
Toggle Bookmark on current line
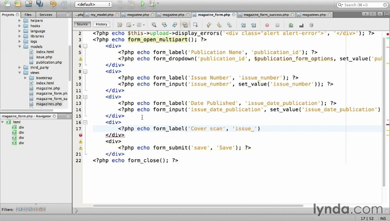tap(229, 25)
